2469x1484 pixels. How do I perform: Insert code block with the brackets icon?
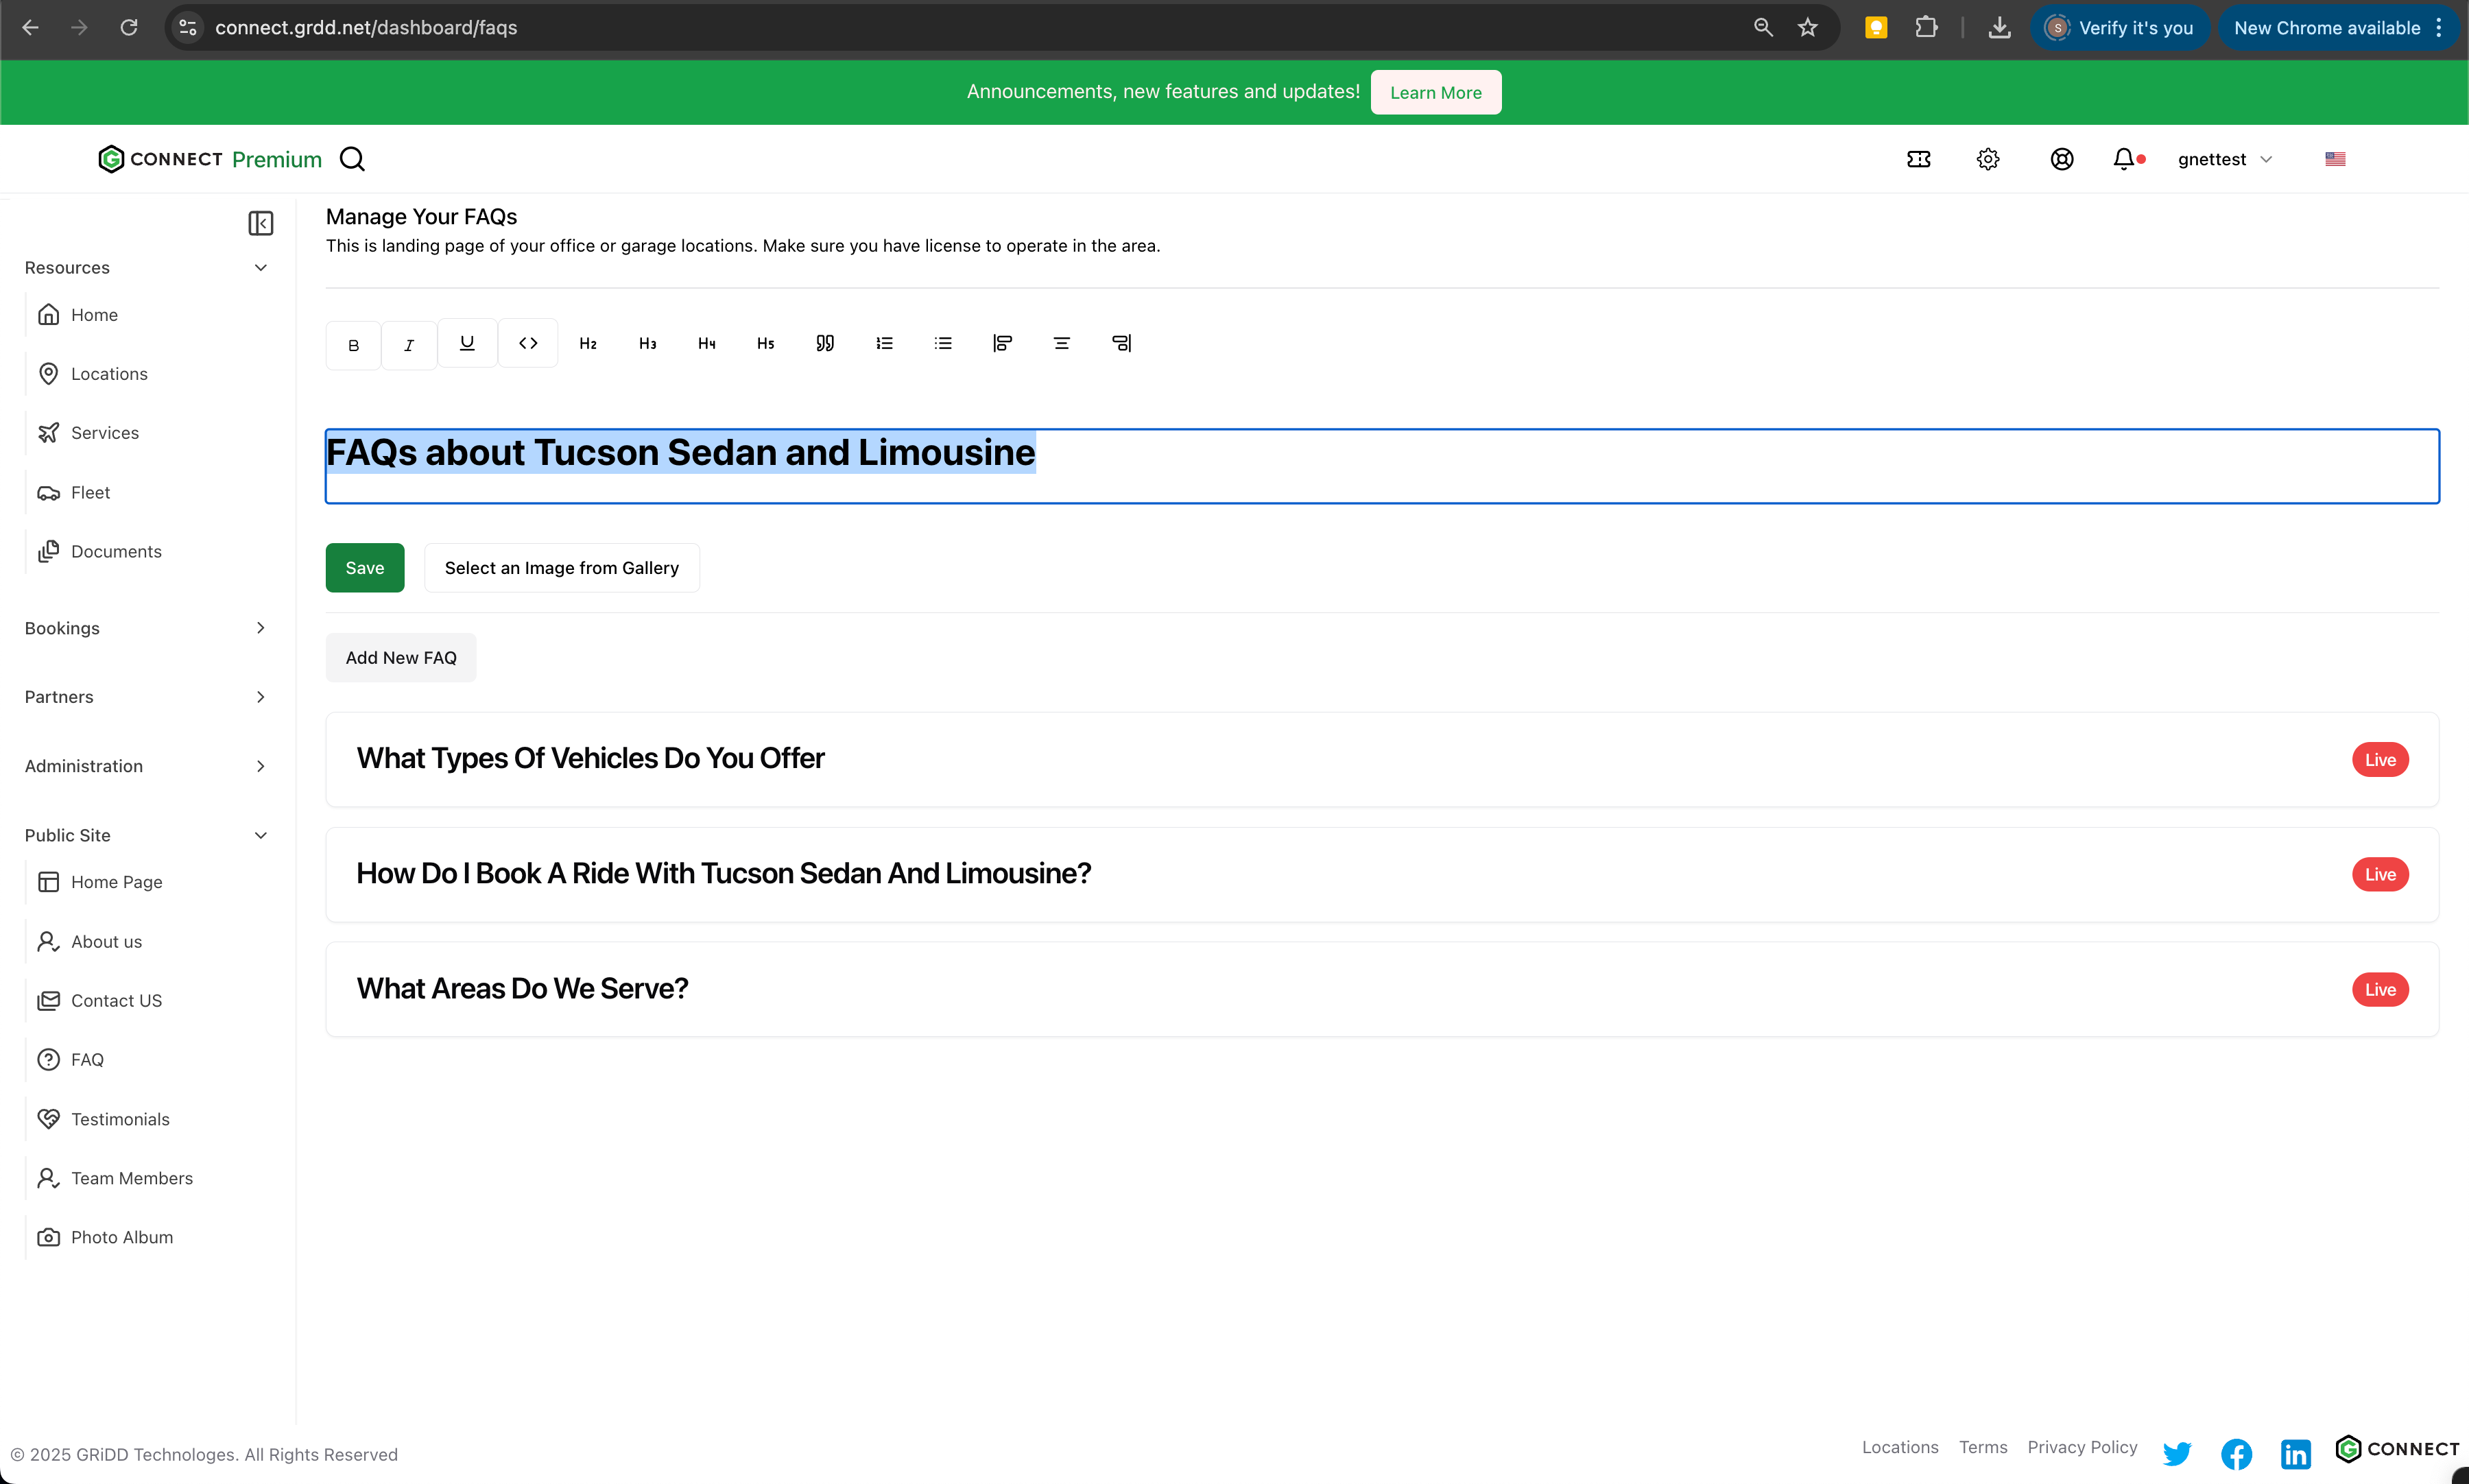point(528,343)
